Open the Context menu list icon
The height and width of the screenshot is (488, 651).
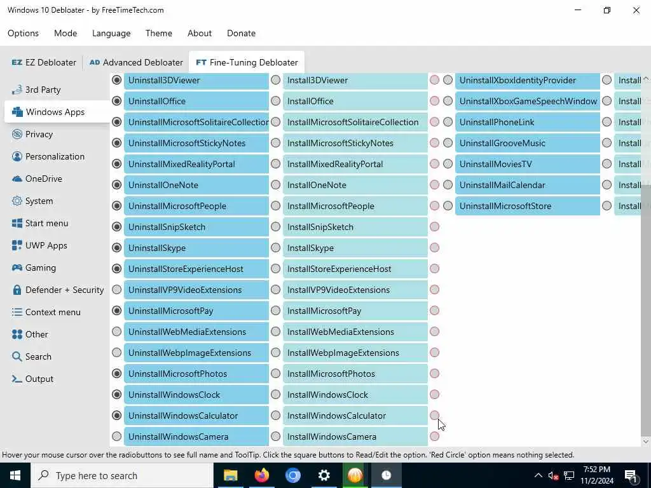point(17,312)
